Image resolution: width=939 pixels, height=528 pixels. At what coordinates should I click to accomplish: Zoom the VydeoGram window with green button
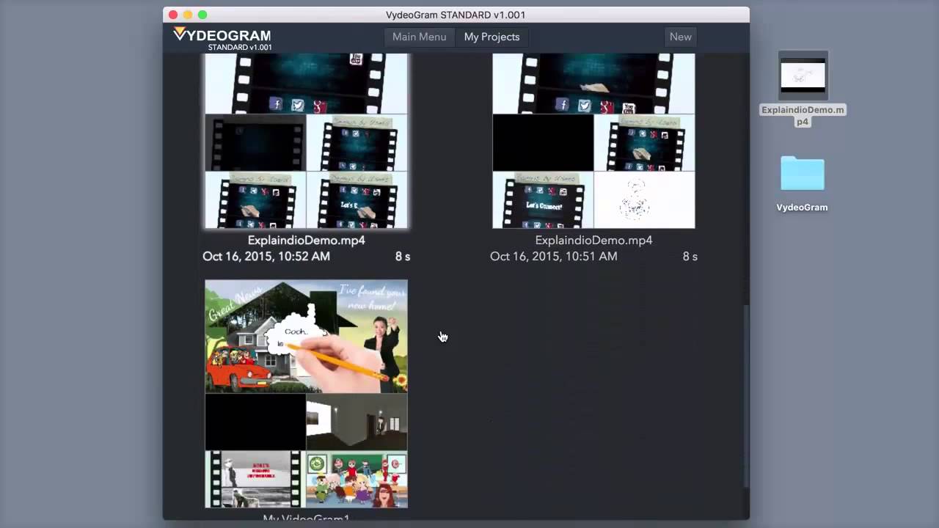click(202, 15)
